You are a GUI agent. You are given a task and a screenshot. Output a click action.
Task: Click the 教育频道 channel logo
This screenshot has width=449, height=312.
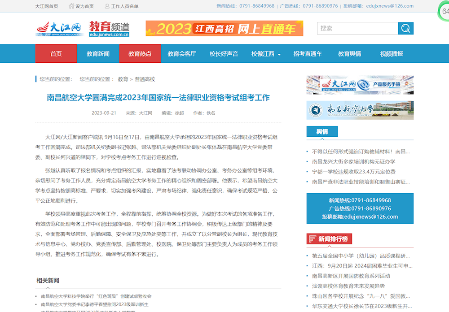(109, 29)
